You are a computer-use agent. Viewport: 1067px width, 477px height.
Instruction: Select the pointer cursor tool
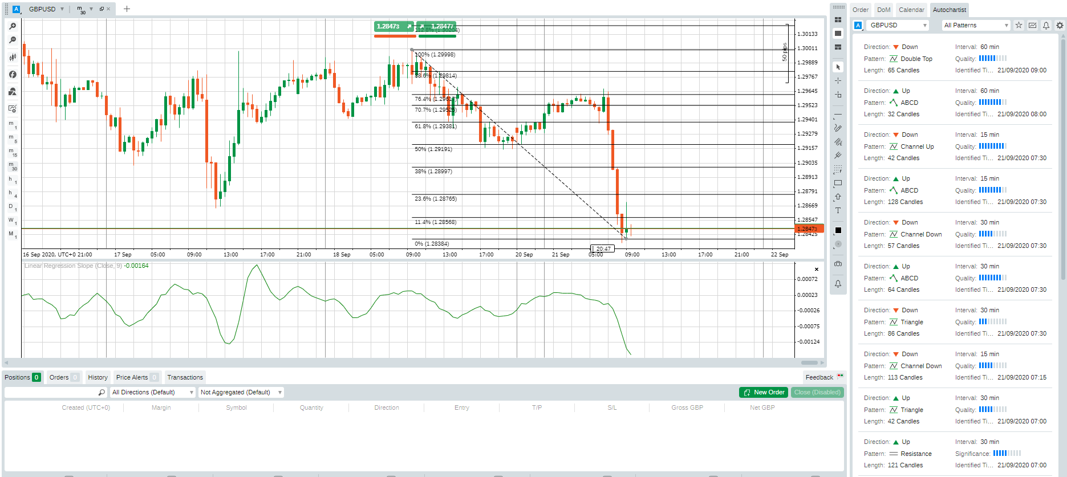coord(838,67)
